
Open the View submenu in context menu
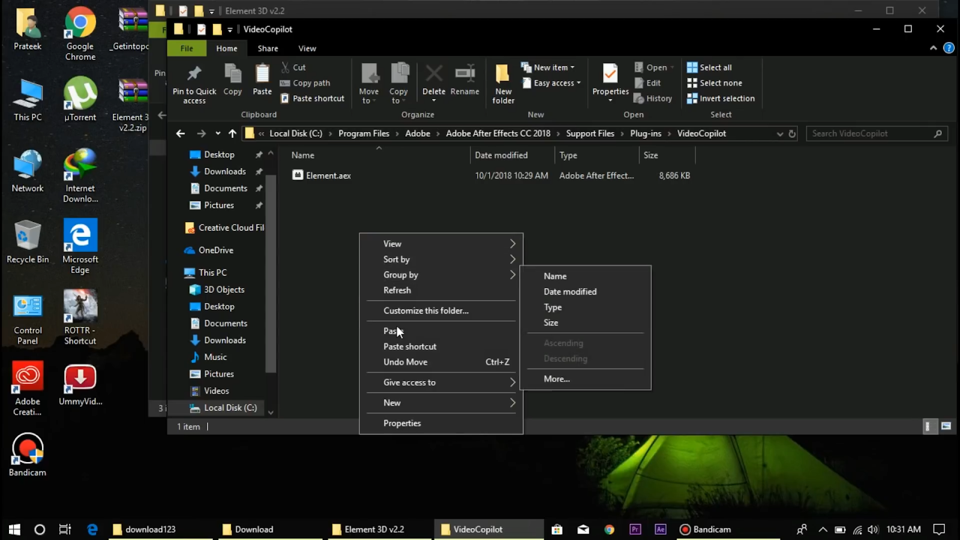(442, 244)
